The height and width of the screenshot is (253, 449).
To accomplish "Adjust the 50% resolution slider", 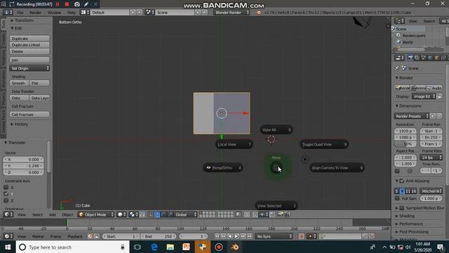I will point(406,144).
